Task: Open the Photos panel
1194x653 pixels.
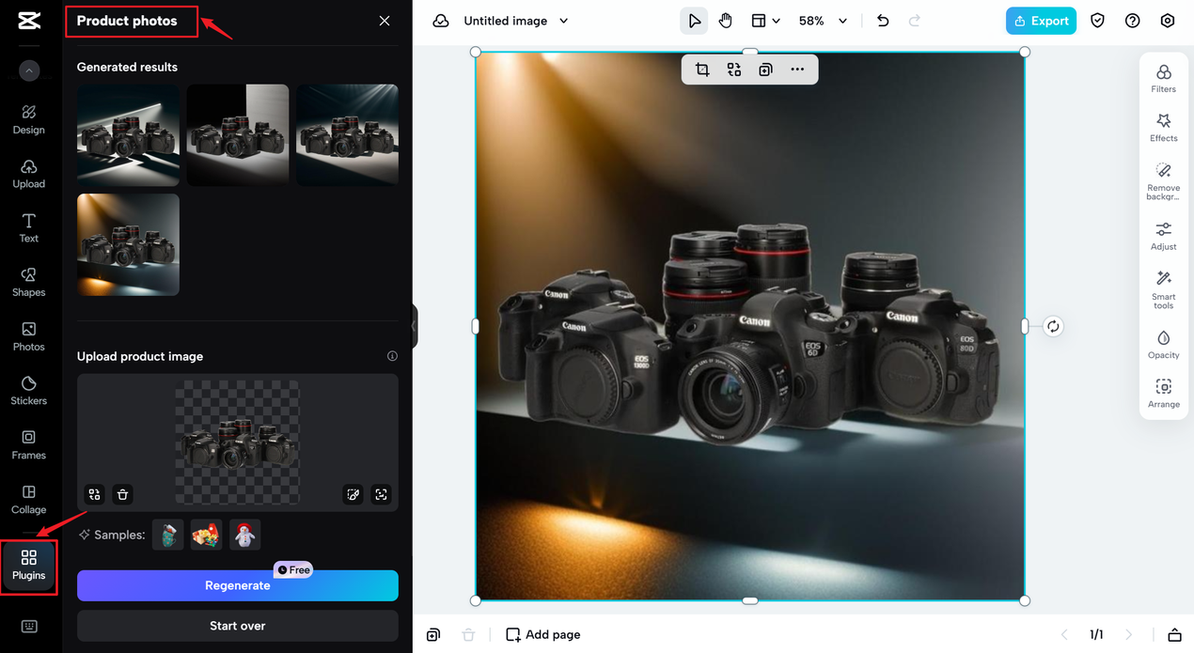Action: 29,336
